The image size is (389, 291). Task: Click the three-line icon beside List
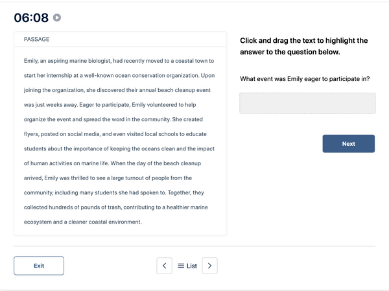[x=181, y=266]
